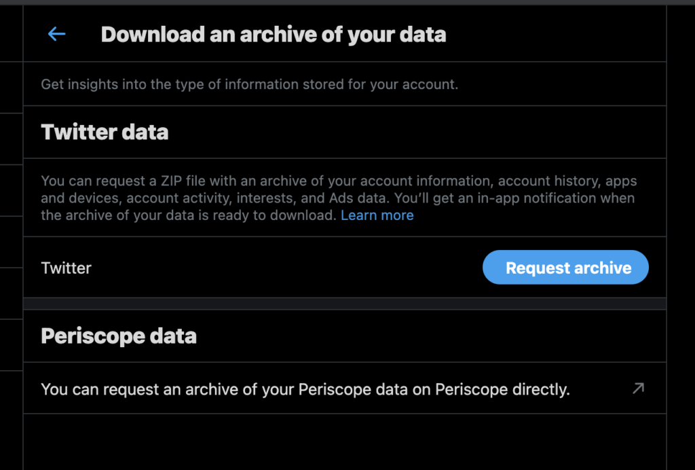
Task: Open Periscope directly using the diagonal arrow icon
Action: click(637, 388)
